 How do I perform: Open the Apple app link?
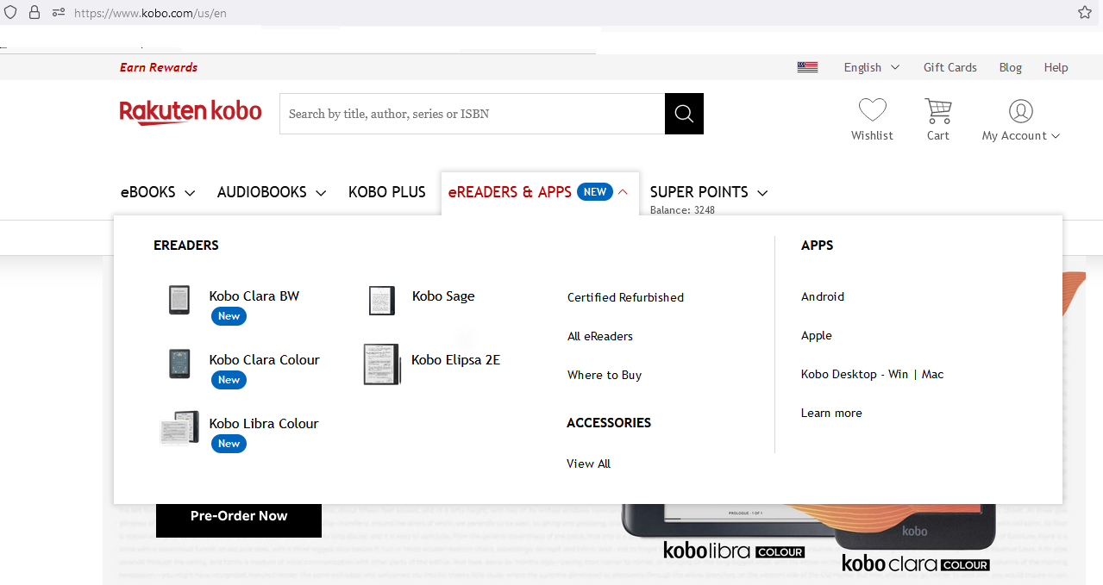pos(817,335)
